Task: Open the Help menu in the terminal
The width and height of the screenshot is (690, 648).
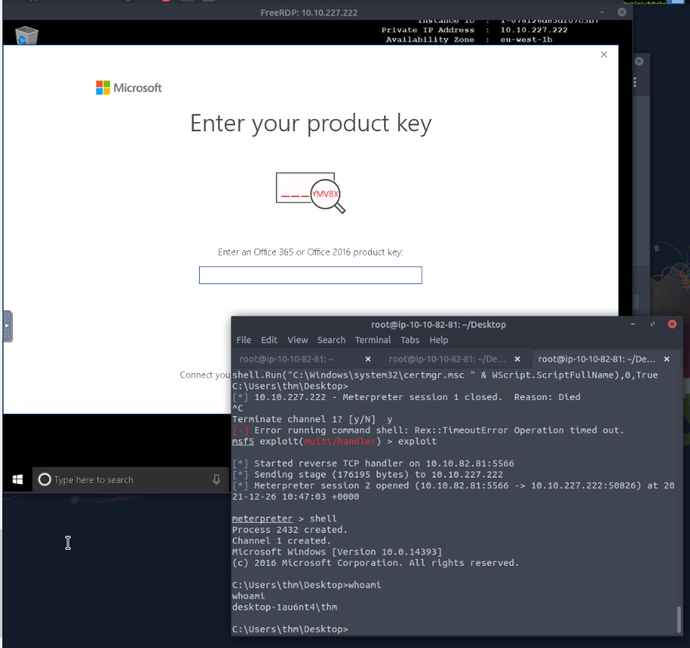Action: 439,340
